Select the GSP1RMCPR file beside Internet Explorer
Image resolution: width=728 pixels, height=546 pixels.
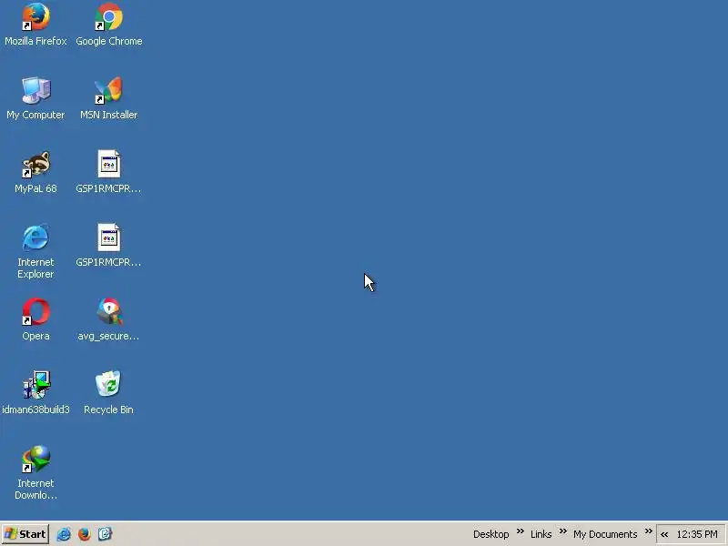click(x=108, y=246)
